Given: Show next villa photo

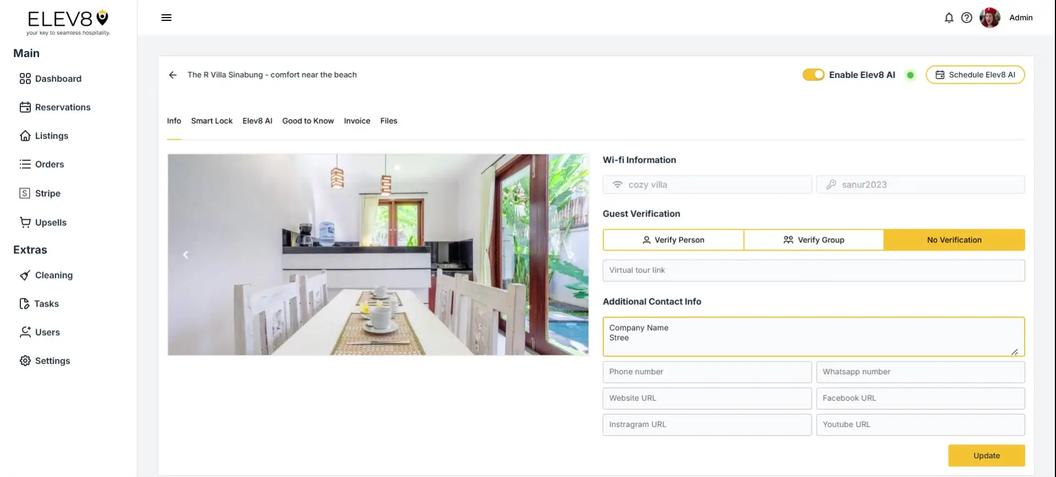Looking at the screenshot, I should coord(571,254).
